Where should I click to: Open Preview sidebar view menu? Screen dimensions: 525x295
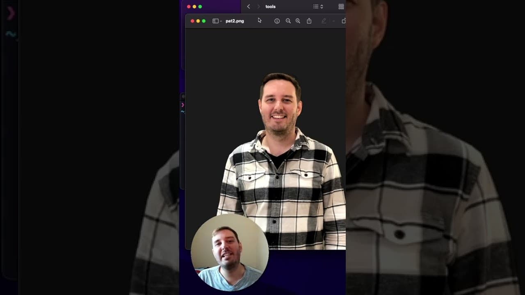pos(217,21)
